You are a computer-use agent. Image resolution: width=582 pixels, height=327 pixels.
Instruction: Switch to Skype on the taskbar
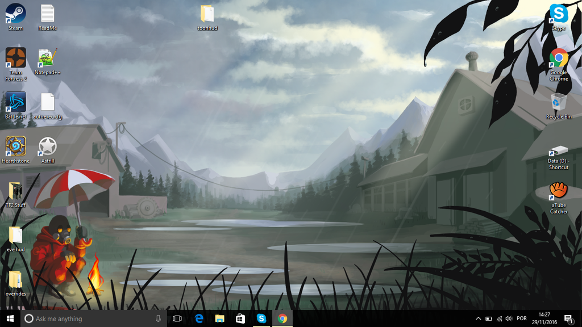[261, 318]
